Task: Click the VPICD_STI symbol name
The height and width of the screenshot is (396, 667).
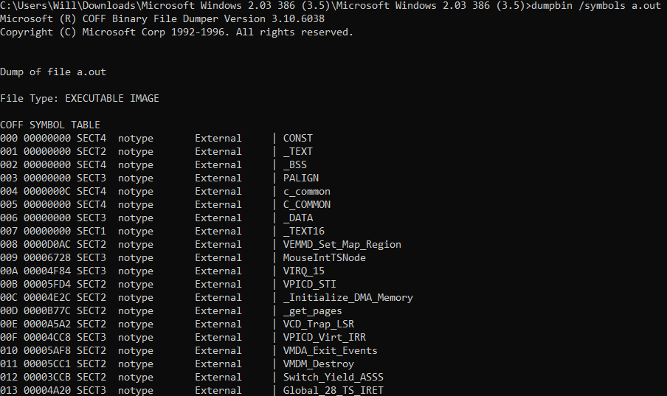Action: [309, 284]
